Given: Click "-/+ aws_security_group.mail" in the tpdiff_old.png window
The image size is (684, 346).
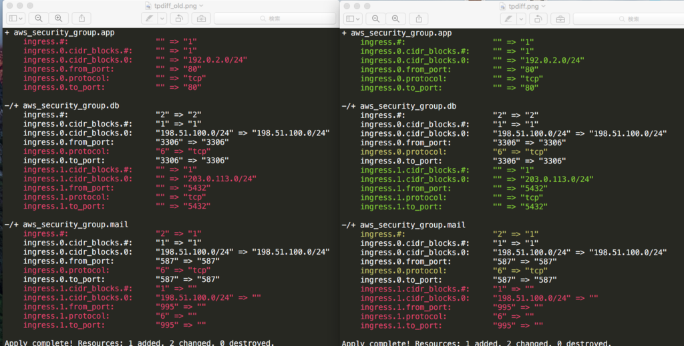Looking at the screenshot, I should click(x=66, y=225).
